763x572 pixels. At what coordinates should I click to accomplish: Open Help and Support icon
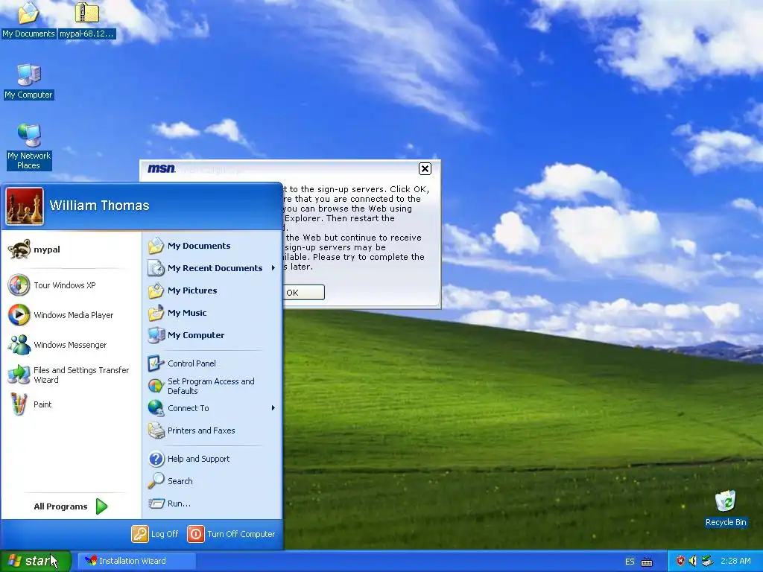click(x=156, y=459)
